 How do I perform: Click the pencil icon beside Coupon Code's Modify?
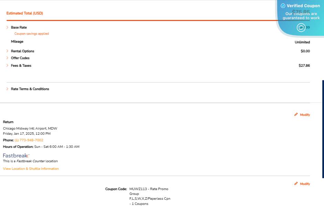(296, 184)
